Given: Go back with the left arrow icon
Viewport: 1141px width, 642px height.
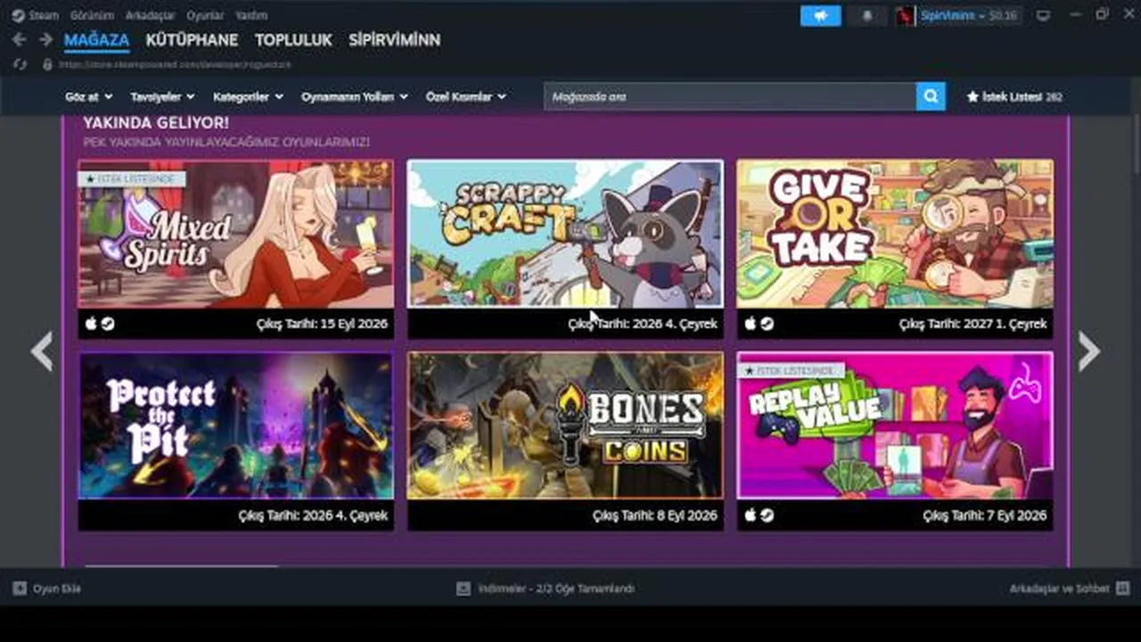Looking at the screenshot, I should tap(19, 39).
